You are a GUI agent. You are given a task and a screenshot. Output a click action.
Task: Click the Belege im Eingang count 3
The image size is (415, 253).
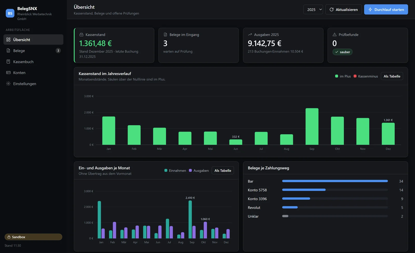pos(165,43)
